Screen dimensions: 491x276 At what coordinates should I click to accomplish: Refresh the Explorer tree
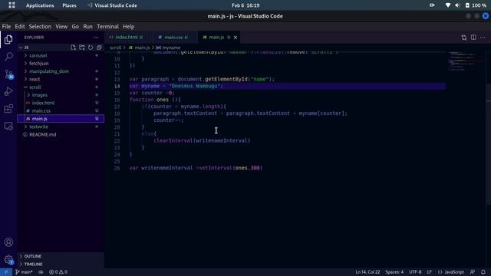tap(91, 48)
